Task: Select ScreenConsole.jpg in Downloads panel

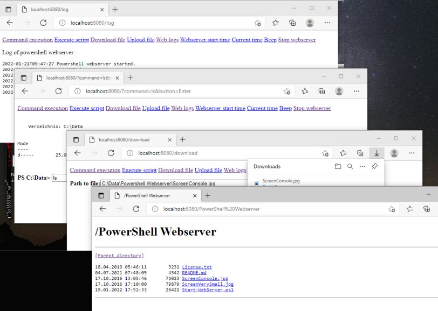Action: click(x=281, y=181)
